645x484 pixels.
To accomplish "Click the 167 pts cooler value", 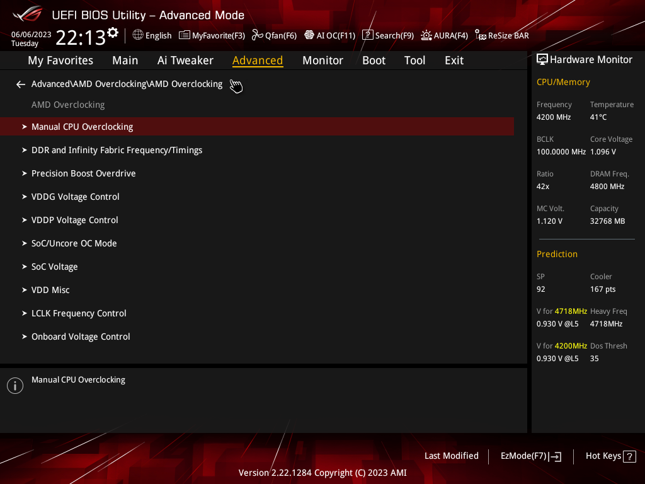I will coord(603,289).
